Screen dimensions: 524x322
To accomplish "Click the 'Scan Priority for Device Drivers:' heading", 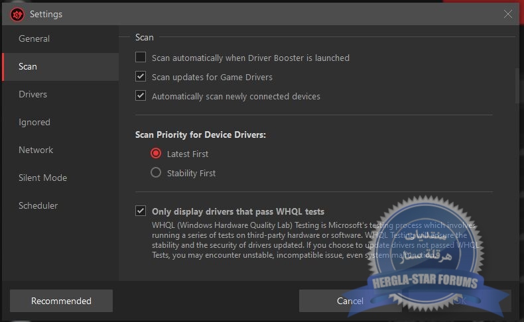I will pyautogui.click(x=200, y=134).
